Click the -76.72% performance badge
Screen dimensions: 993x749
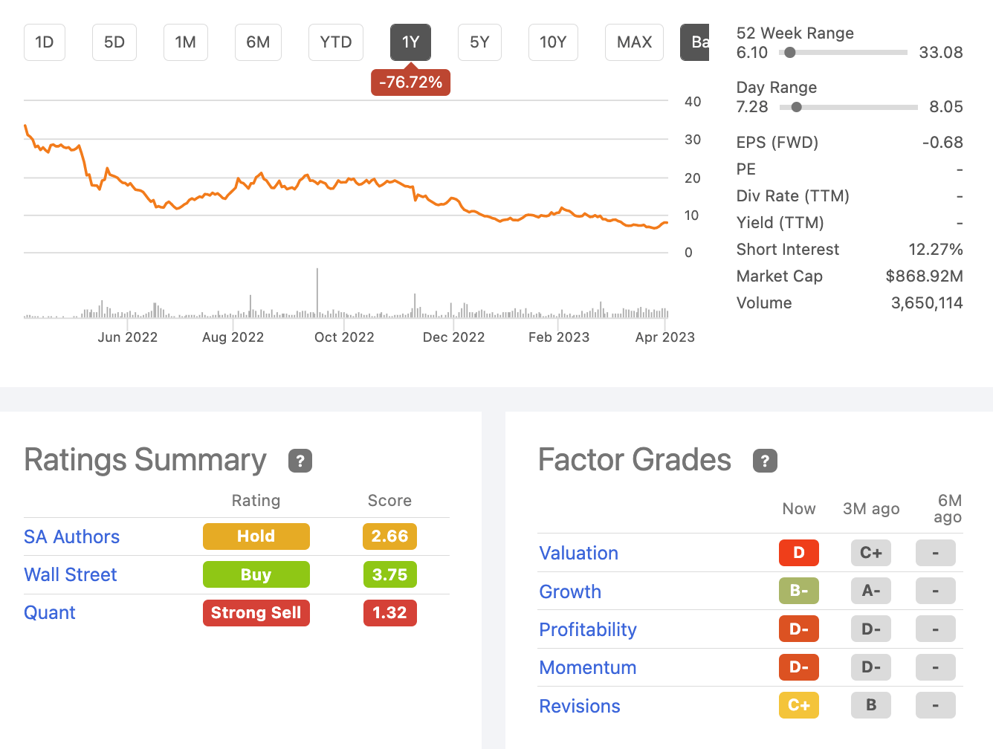[410, 82]
